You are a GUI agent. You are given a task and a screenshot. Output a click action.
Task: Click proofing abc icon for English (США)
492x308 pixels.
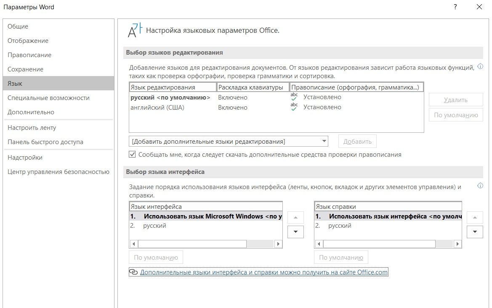[294, 107]
